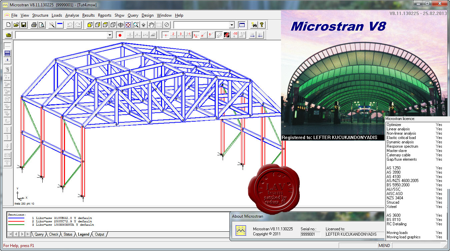Toggle supports display red triangles button

[x=196, y=35]
